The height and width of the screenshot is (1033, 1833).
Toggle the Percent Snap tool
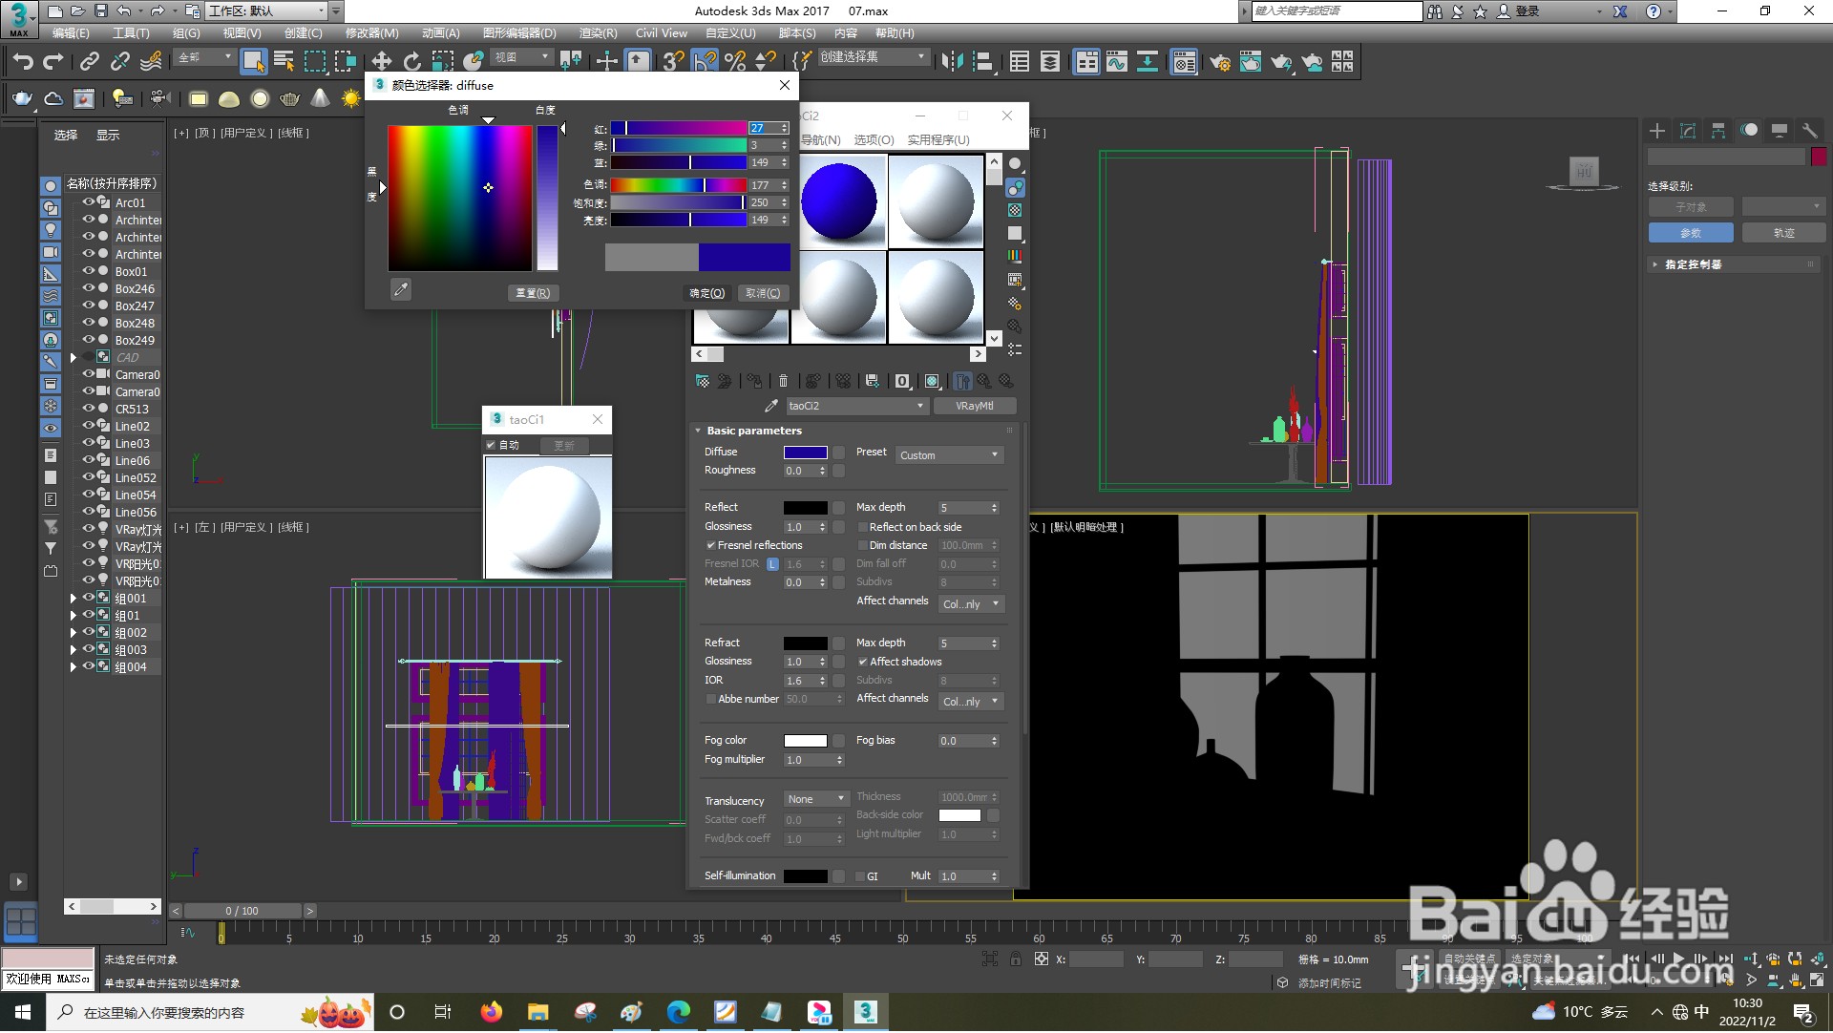735,62
